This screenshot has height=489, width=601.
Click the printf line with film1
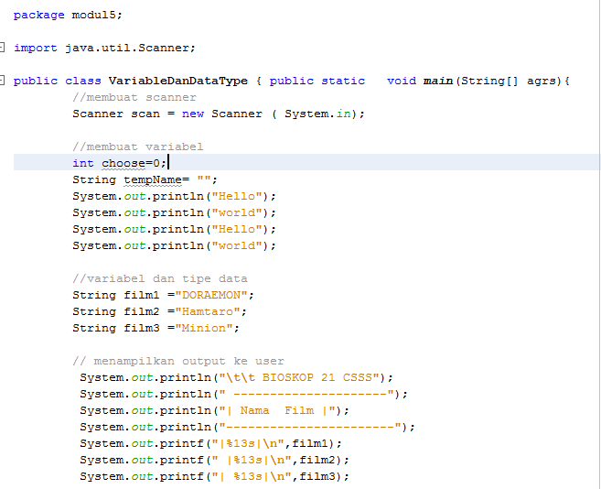210,444
